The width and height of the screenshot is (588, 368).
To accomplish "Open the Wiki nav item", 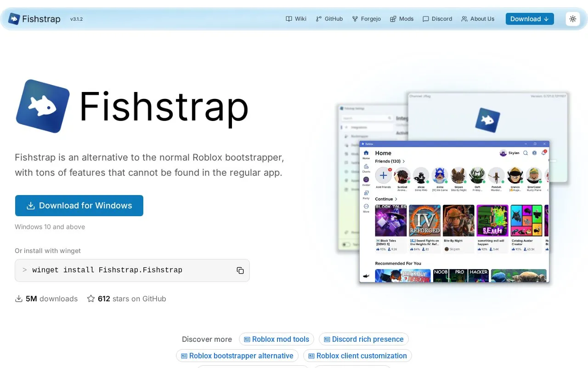I will 296,19.
